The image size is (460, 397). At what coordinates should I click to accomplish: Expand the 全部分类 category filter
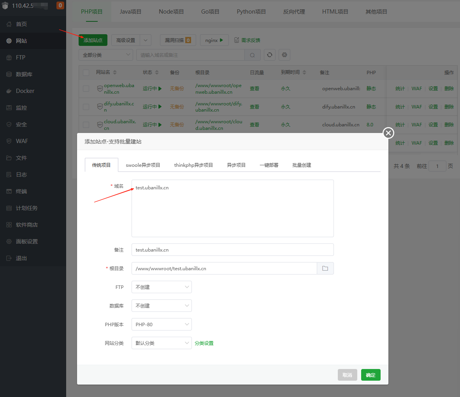click(x=105, y=55)
